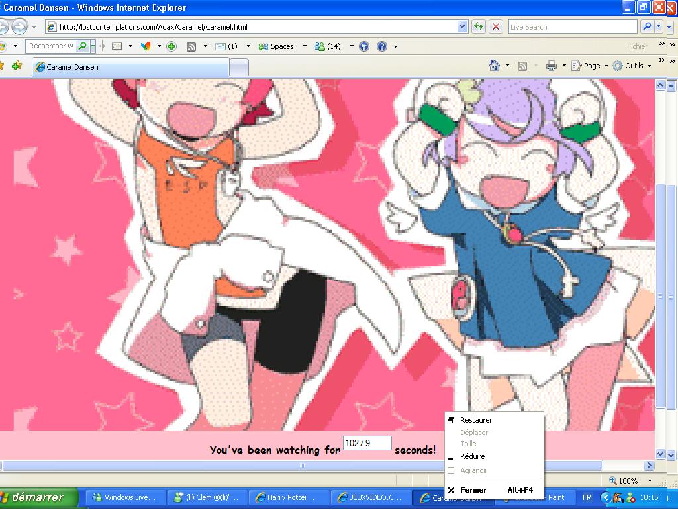Image resolution: width=678 pixels, height=510 pixels.
Task: Open the contacts icon showing (14)
Action: (x=328, y=46)
